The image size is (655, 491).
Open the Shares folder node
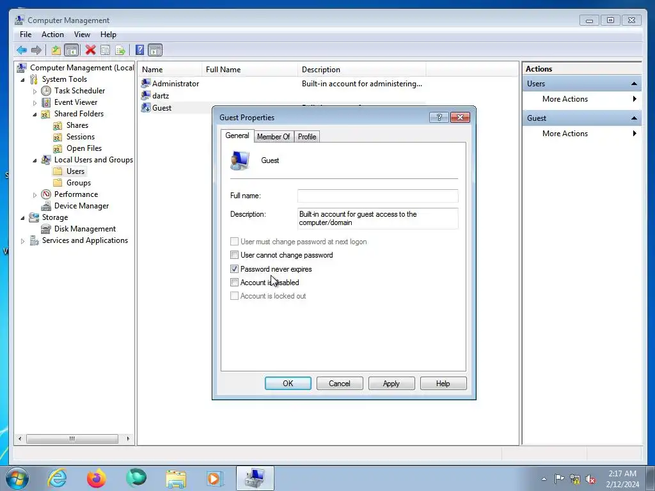pos(77,125)
